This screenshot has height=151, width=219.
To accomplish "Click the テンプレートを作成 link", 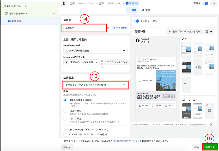I will coord(117,28).
